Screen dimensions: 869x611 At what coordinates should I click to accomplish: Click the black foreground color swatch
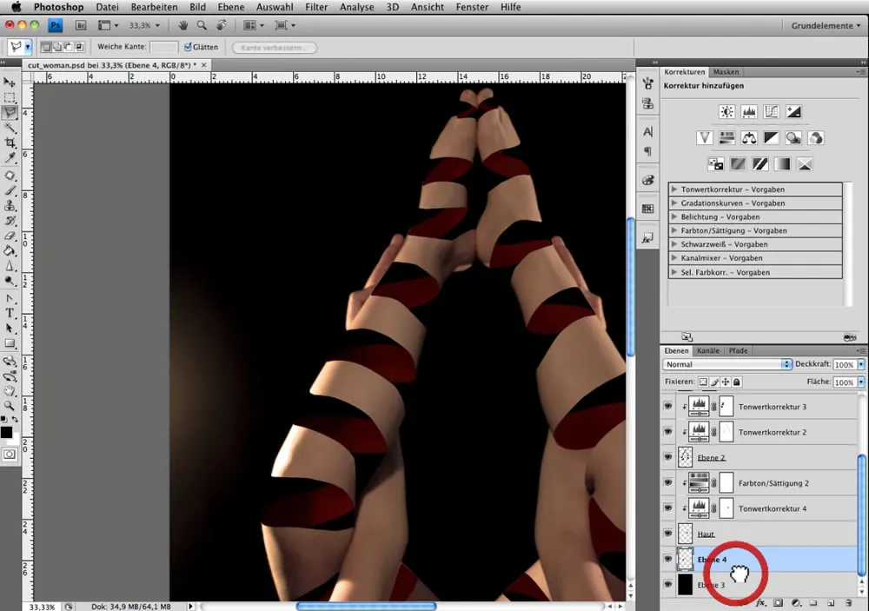pos(6,432)
